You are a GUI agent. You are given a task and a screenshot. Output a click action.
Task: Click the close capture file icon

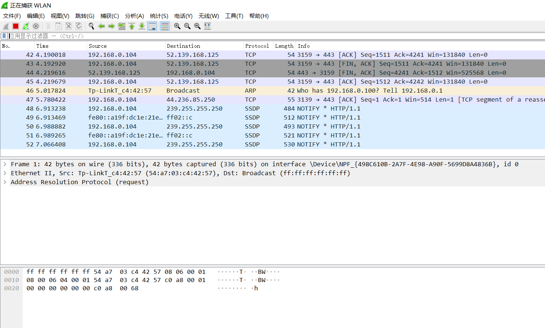click(x=69, y=26)
